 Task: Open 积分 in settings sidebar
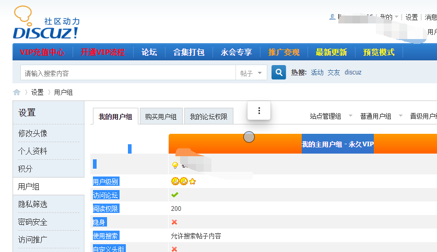tap(26, 169)
